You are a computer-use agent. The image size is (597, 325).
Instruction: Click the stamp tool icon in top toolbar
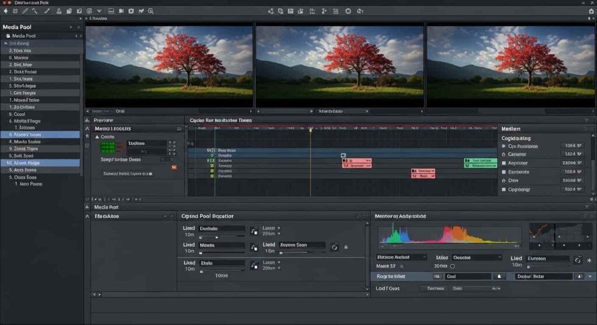pos(59,11)
